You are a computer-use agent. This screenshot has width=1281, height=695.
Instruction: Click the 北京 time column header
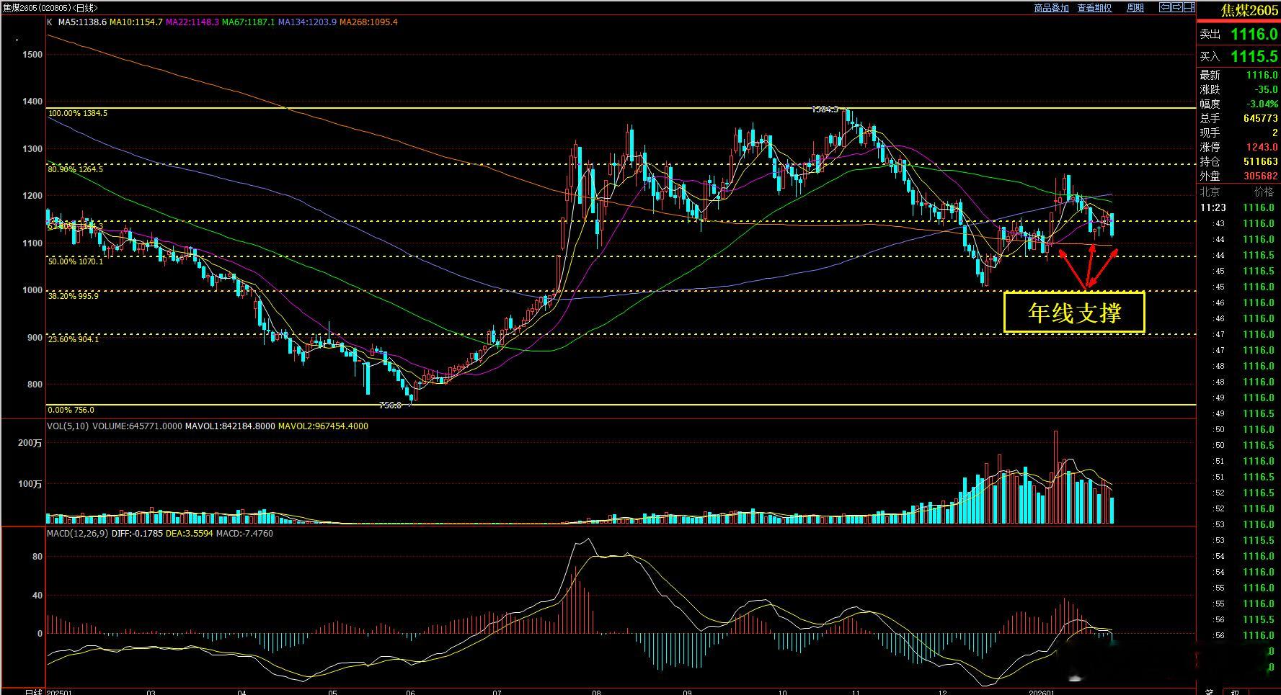(1210, 192)
